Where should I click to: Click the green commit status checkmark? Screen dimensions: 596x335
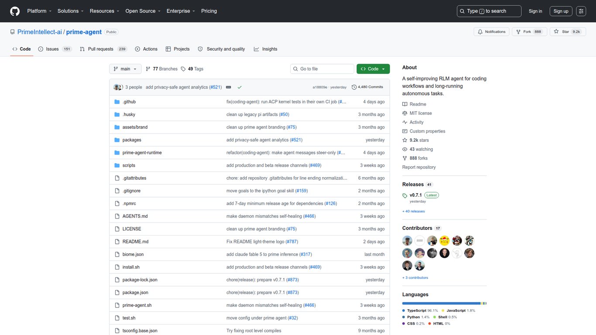240,87
